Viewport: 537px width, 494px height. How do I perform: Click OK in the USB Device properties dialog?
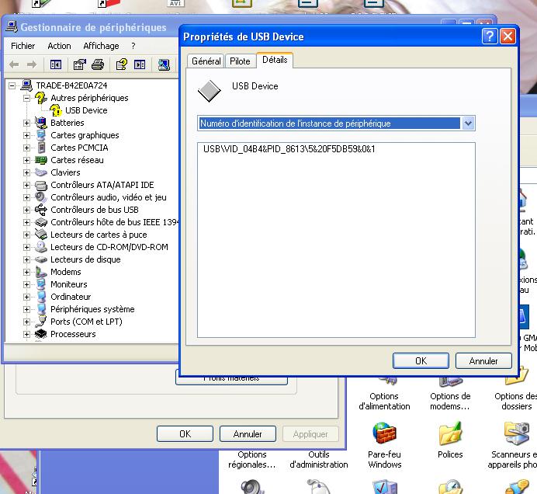pyautogui.click(x=421, y=360)
